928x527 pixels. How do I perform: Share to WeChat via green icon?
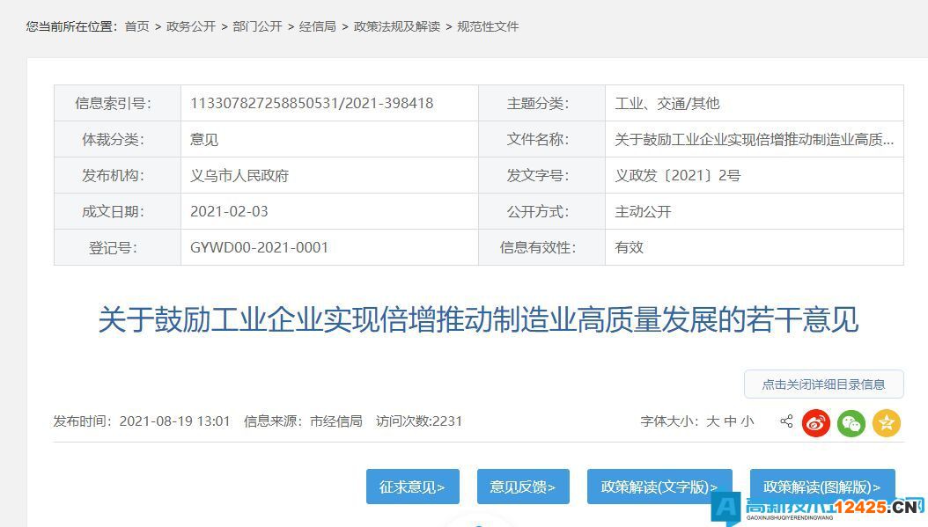tap(851, 422)
